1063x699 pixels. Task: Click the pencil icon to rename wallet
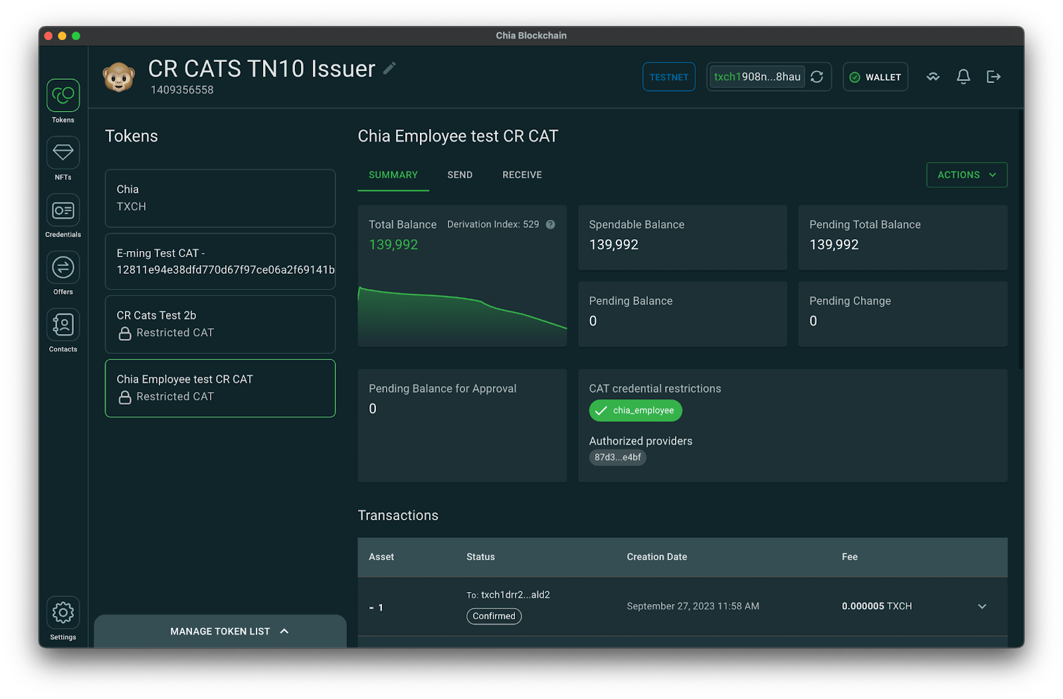tap(390, 68)
